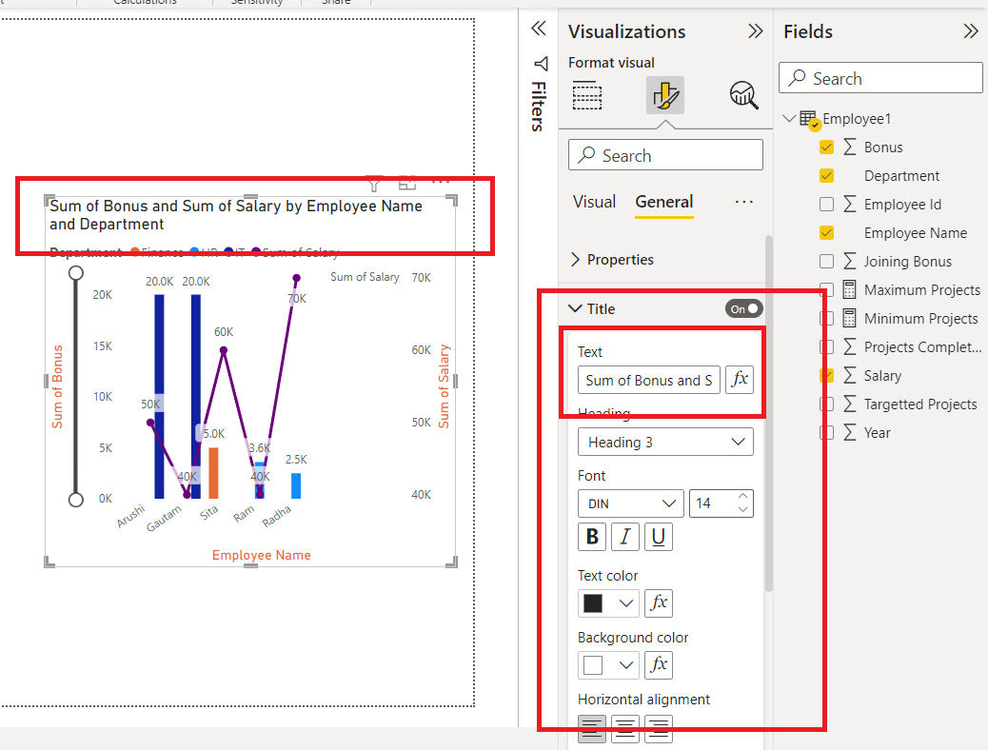The image size is (988, 750).
Task: Check the Employee Id field
Action: tap(827, 205)
